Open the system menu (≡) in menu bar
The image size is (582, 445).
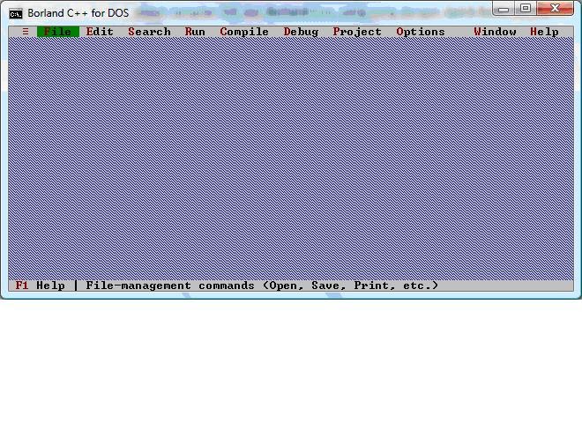(x=26, y=32)
